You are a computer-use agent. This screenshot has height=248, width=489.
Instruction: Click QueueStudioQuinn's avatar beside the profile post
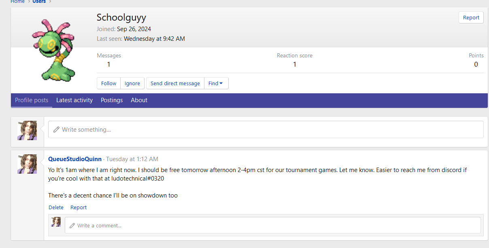27,164
